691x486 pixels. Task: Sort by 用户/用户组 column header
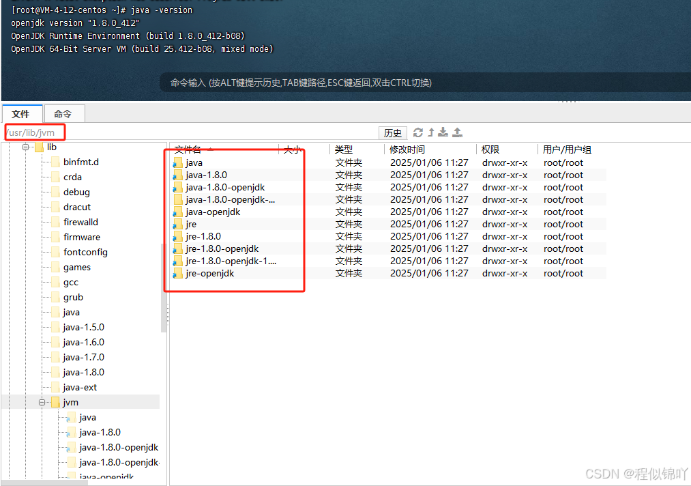[x=567, y=149]
